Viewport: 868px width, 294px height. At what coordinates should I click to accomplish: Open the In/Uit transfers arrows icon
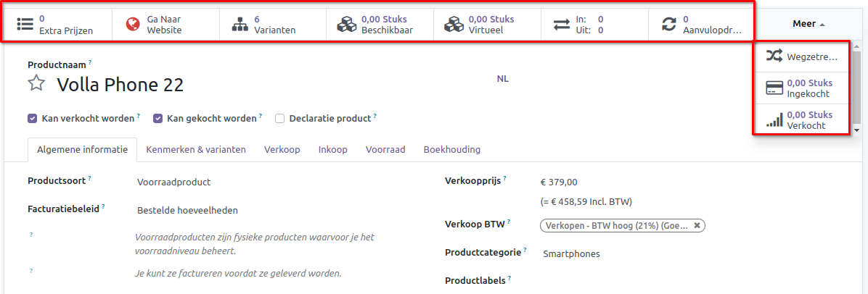click(x=562, y=24)
